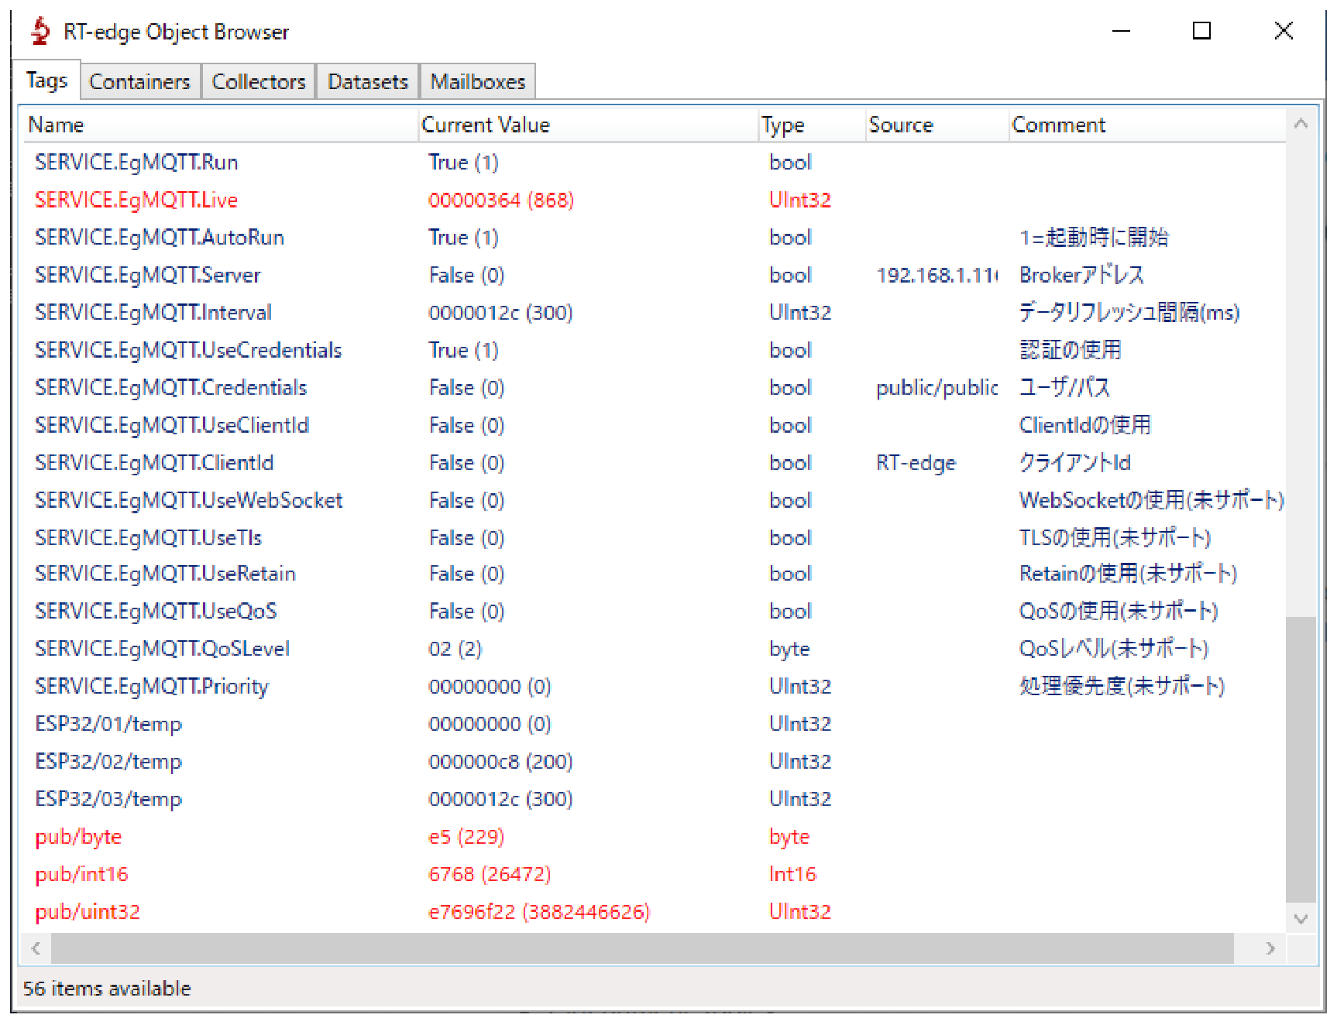This screenshot has height=1025, width=1337.
Task: Open the Containers tab
Action: [140, 81]
